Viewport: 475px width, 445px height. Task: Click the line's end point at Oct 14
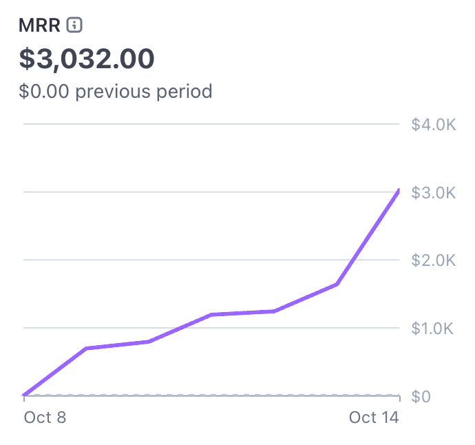[399, 191]
